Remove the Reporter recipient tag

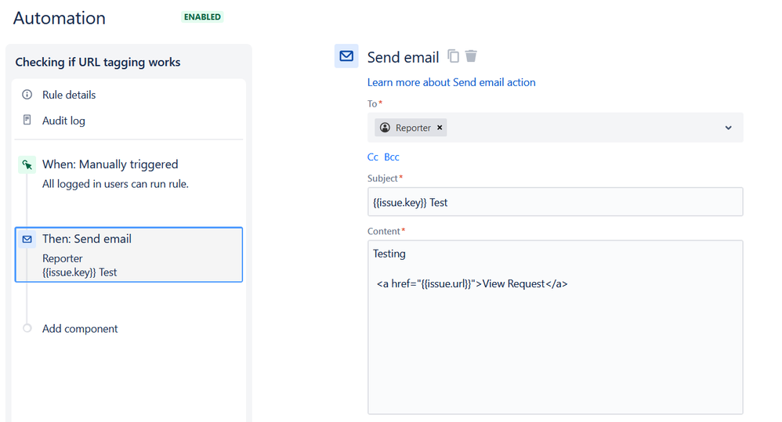[440, 128]
